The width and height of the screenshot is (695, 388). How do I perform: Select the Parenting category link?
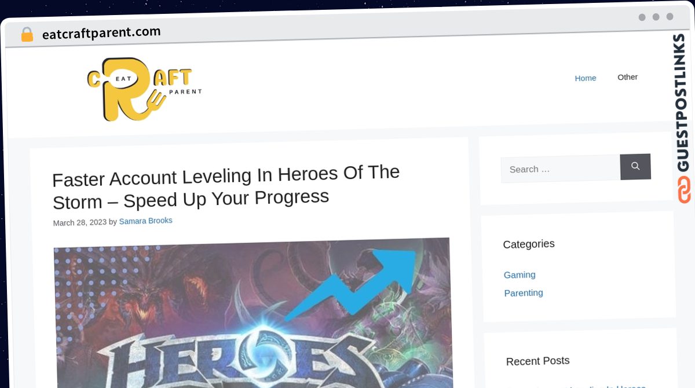tap(524, 293)
